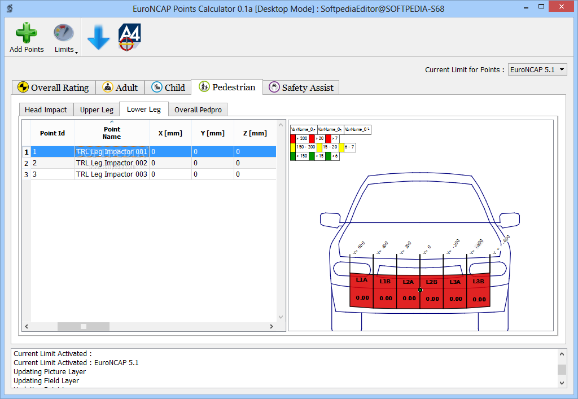Click the L2A zone on the bumper
578x399 pixels.
click(408, 292)
